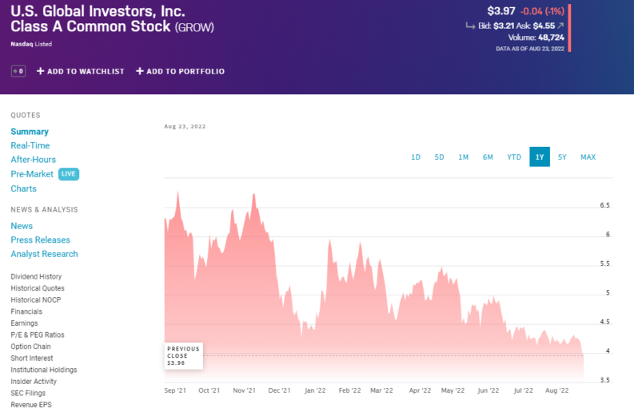Click the GROW ticker symbol in title
This screenshot has height=416, width=634.
(194, 27)
